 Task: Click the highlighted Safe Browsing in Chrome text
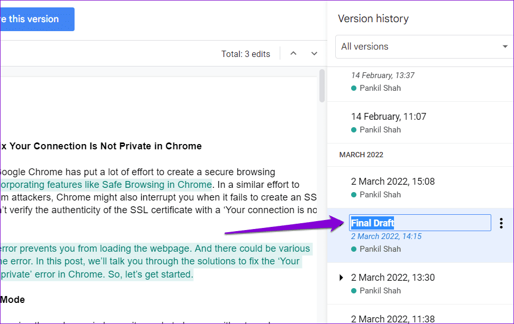click(157, 185)
